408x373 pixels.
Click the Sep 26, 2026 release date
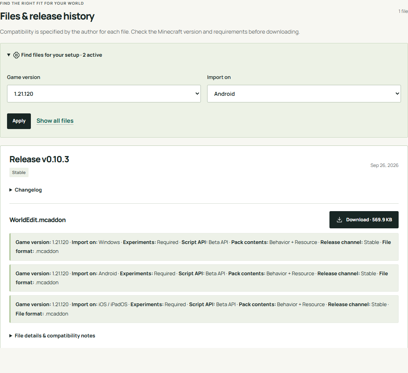coord(384,165)
